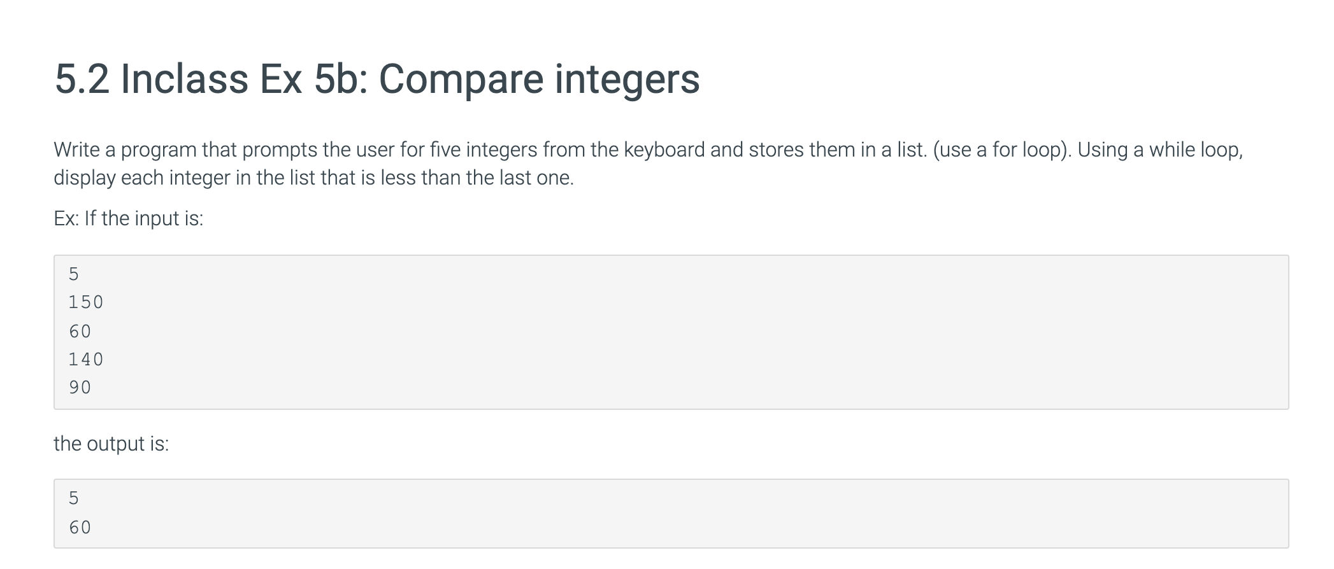Click the heading '5.2 Inclass Ex 5b: Compare integers'
This screenshot has height=569, width=1334.
377,80
